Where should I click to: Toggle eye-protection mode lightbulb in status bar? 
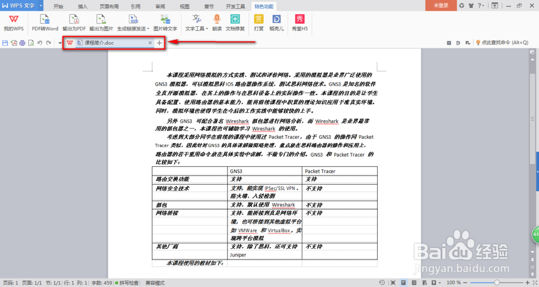(434, 283)
